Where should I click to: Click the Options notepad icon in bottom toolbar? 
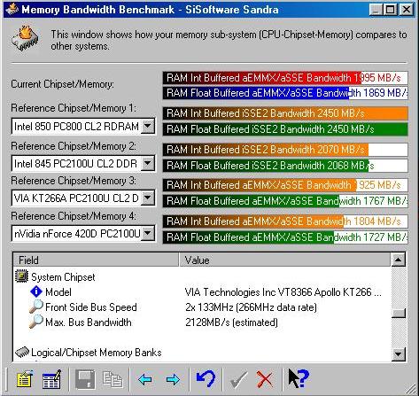(x=24, y=379)
